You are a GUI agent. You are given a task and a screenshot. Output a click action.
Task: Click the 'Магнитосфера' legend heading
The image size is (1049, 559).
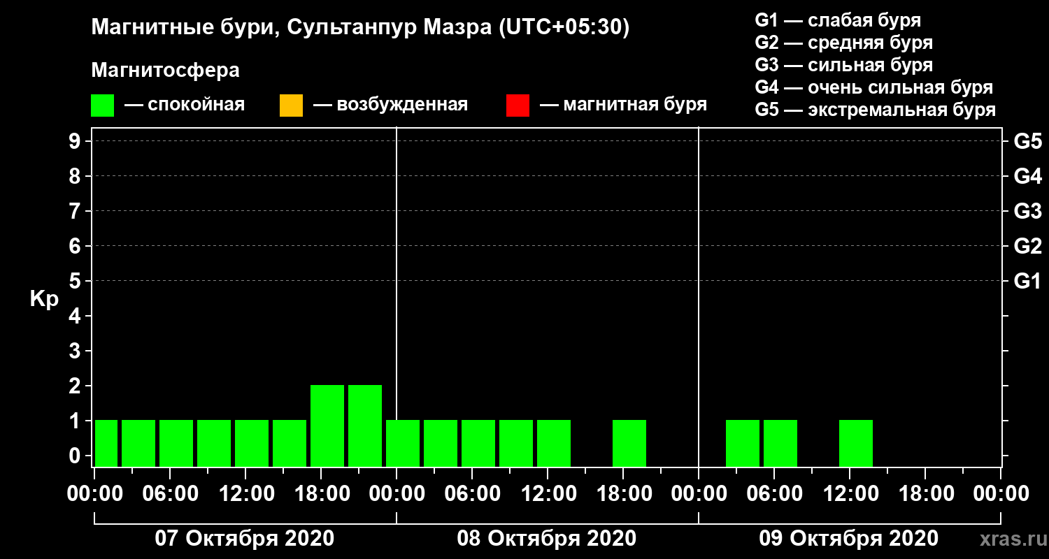pyautogui.click(x=166, y=71)
